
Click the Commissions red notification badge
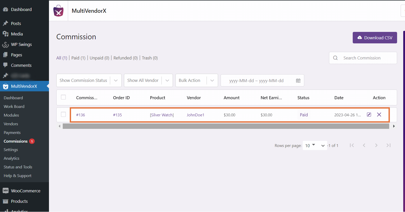(x=32, y=141)
